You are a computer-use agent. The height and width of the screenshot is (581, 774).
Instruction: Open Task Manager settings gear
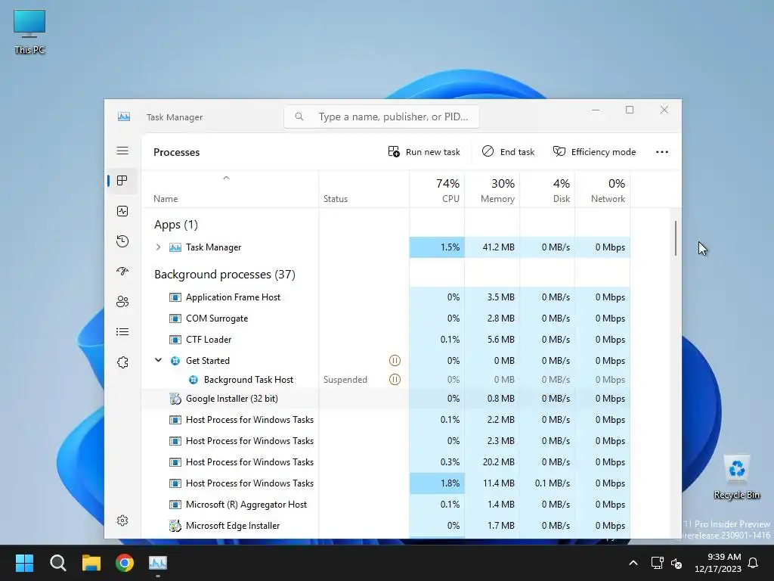pyautogui.click(x=122, y=520)
